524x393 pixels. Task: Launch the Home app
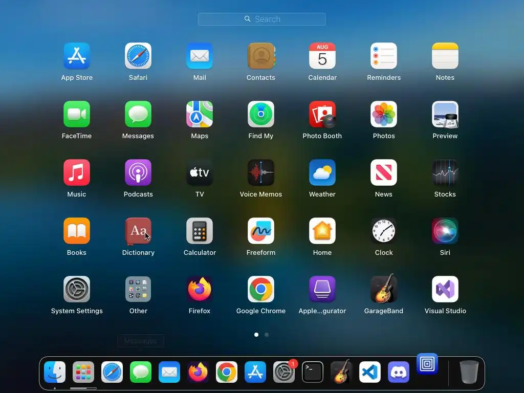(x=322, y=231)
